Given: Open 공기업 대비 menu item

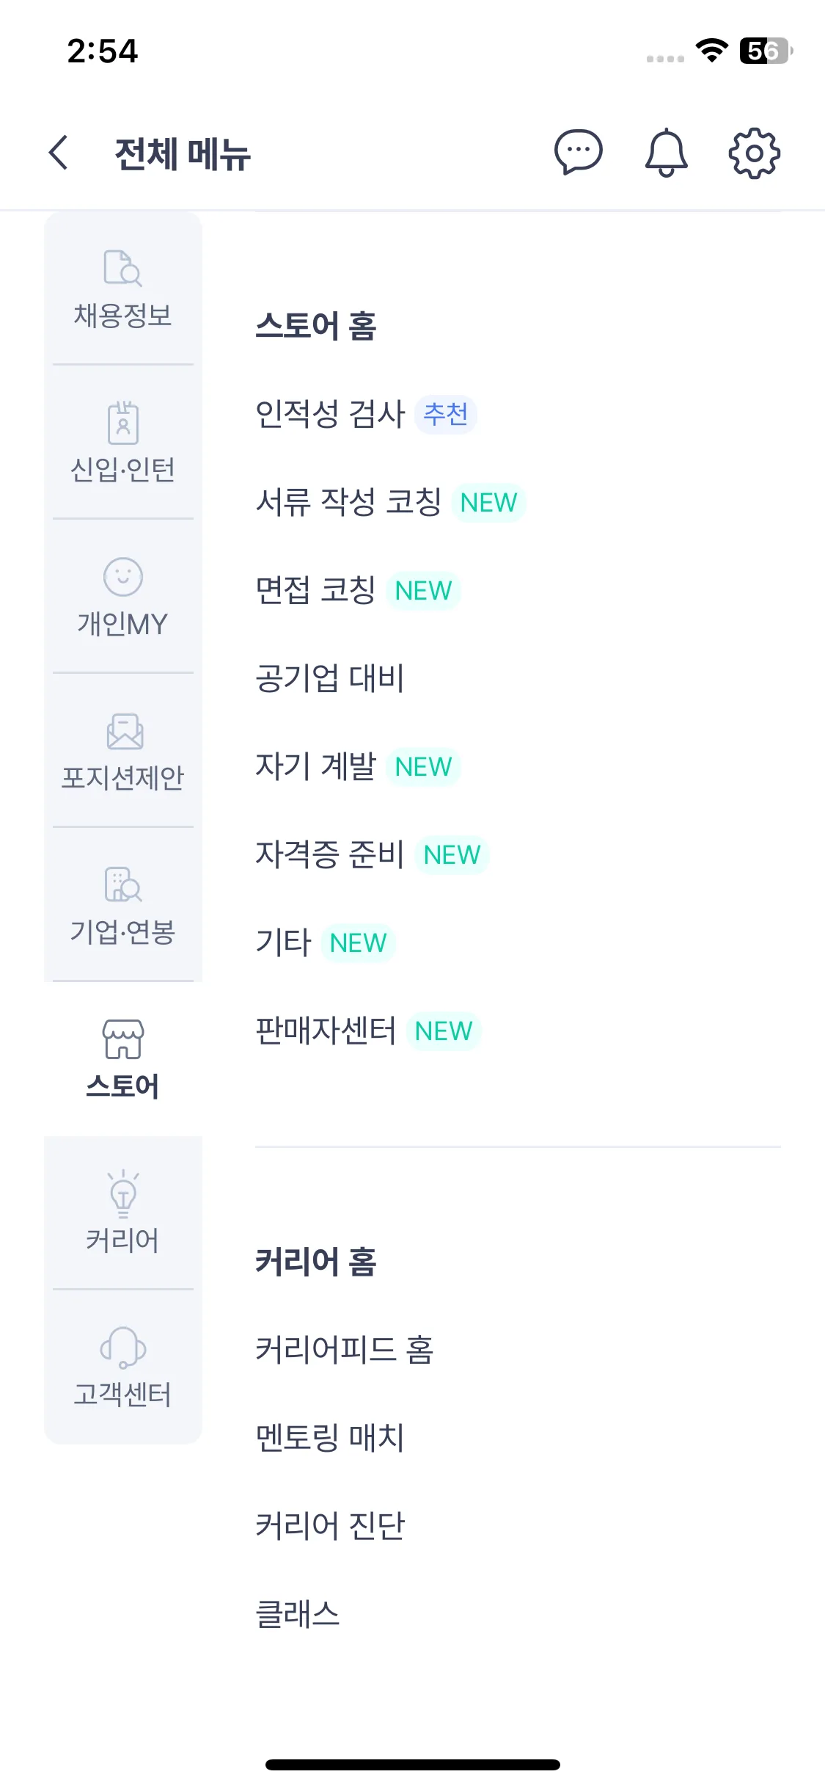Looking at the screenshot, I should click(330, 678).
